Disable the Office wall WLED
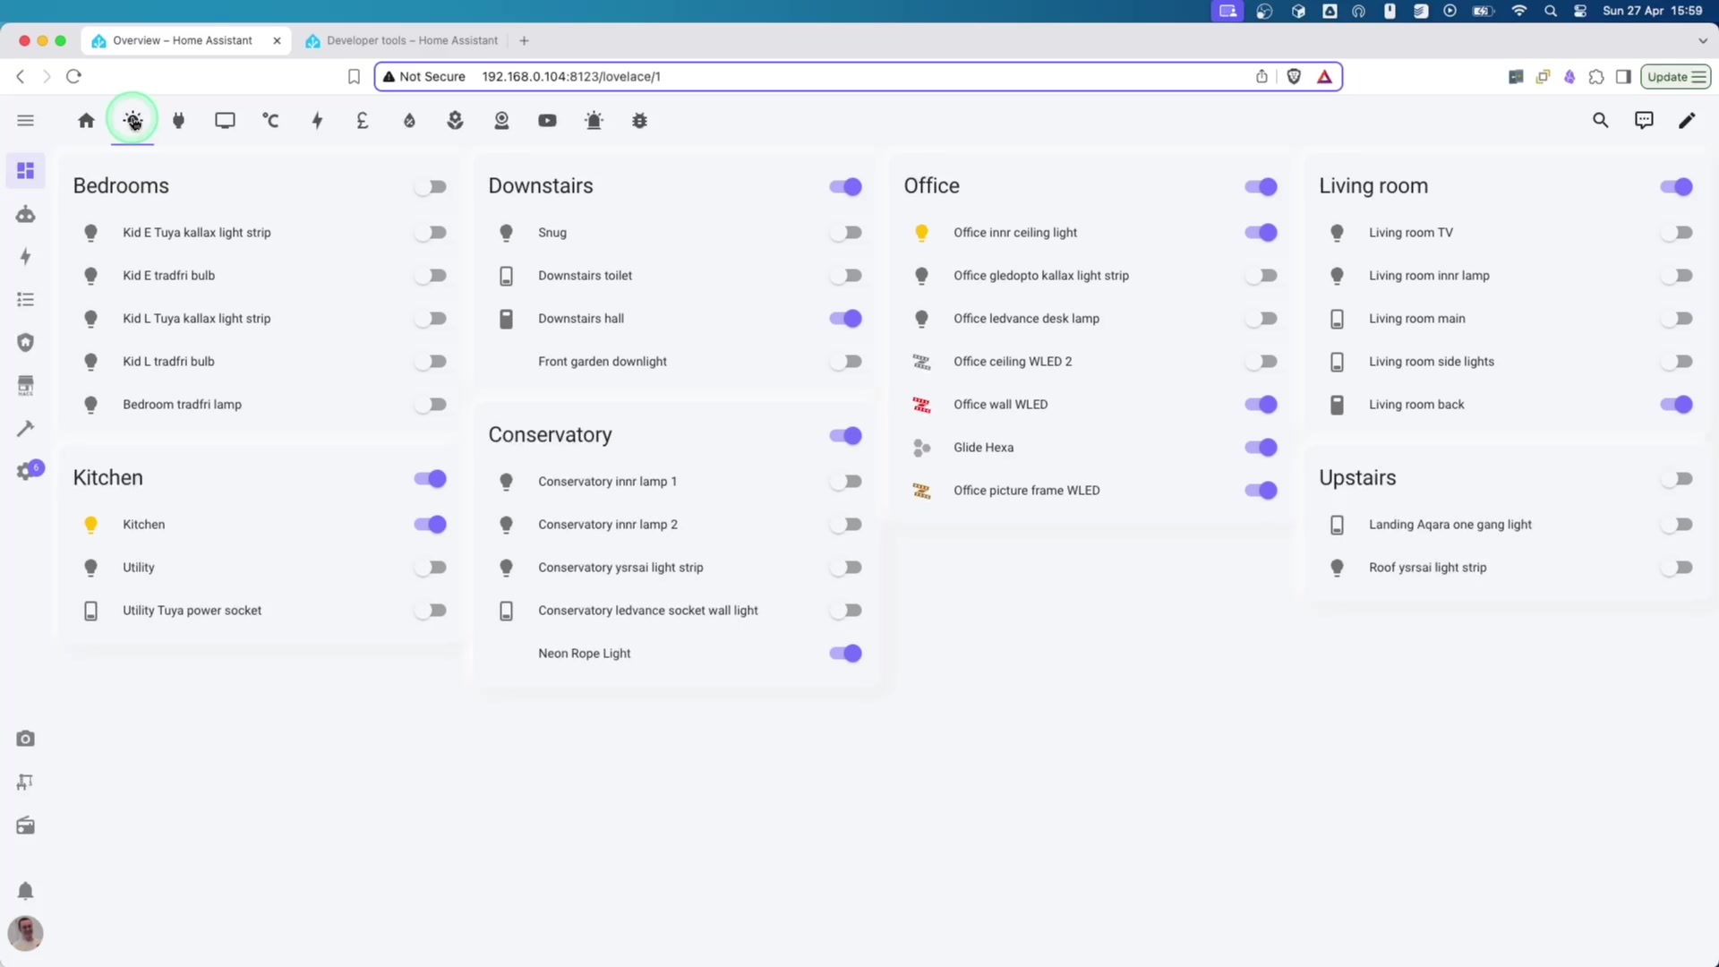 tap(1261, 404)
